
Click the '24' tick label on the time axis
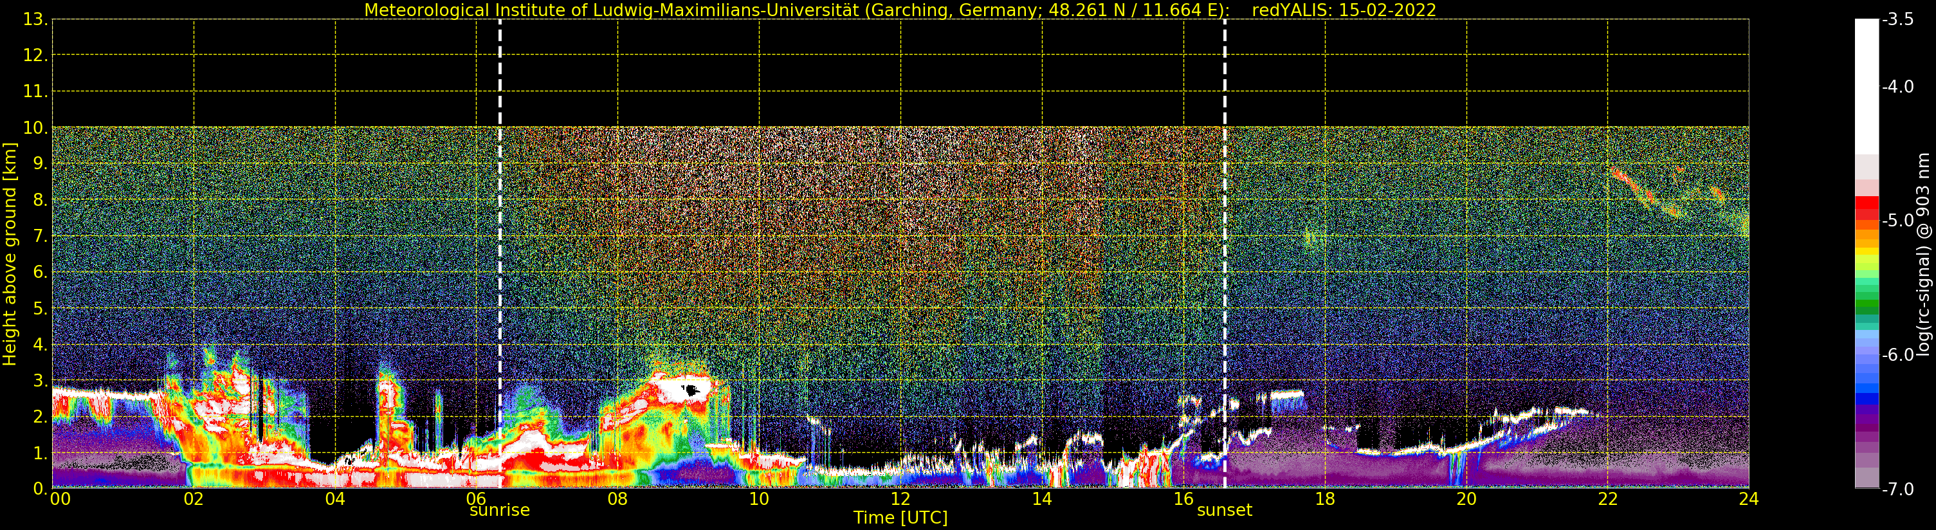(x=1749, y=499)
